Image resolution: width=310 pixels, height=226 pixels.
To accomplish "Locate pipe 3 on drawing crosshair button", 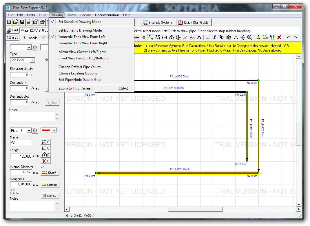I will [35, 130].
